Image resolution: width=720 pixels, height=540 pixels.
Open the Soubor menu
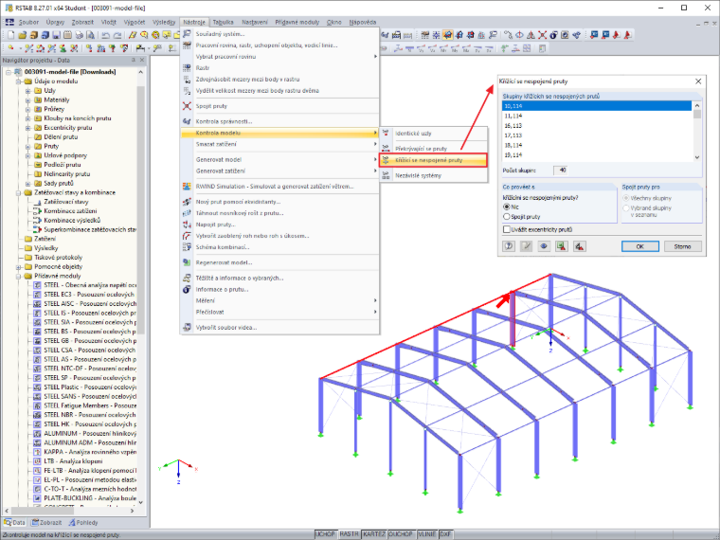(x=28, y=22)
